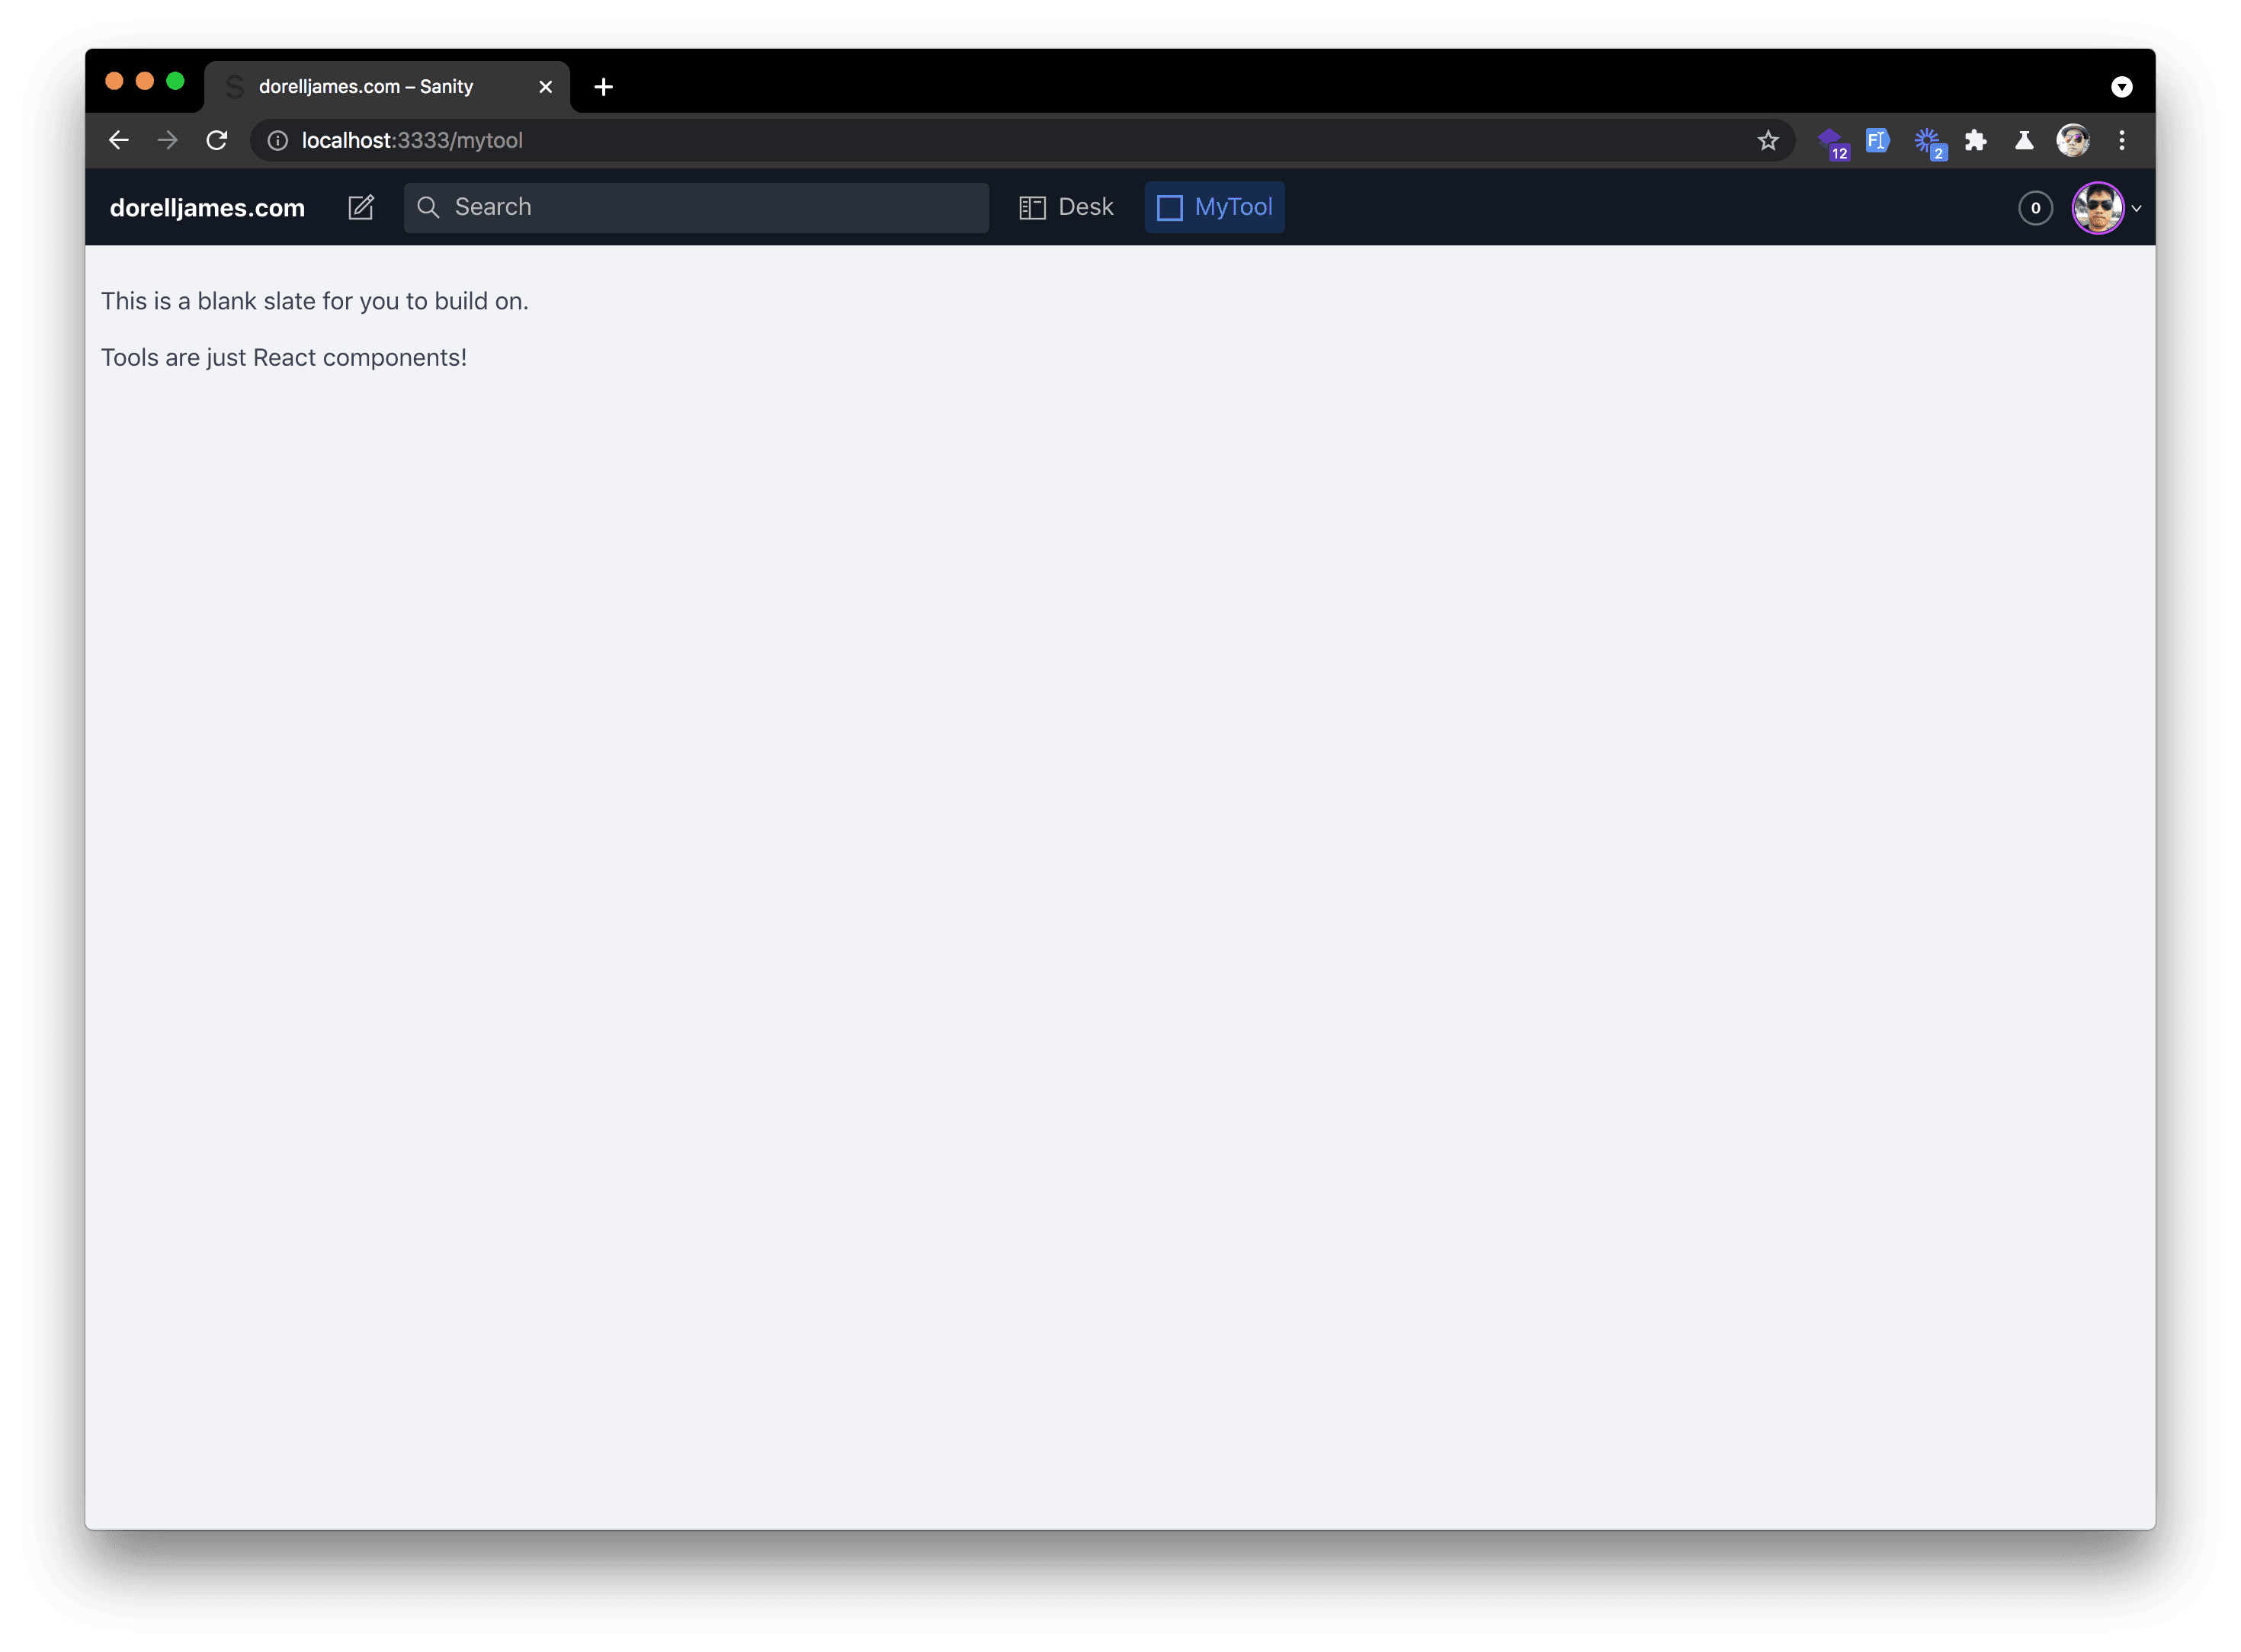Click the forward navigation arrow
Viewport: 2241px width, 1652px height.
pyautogui.click(x=167, y=141)
